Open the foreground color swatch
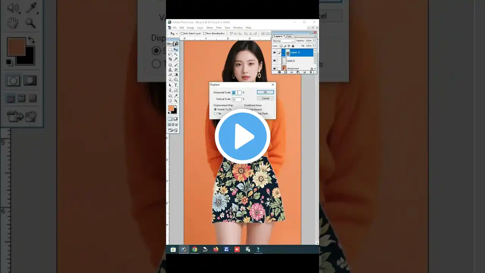 coord(171,108)
